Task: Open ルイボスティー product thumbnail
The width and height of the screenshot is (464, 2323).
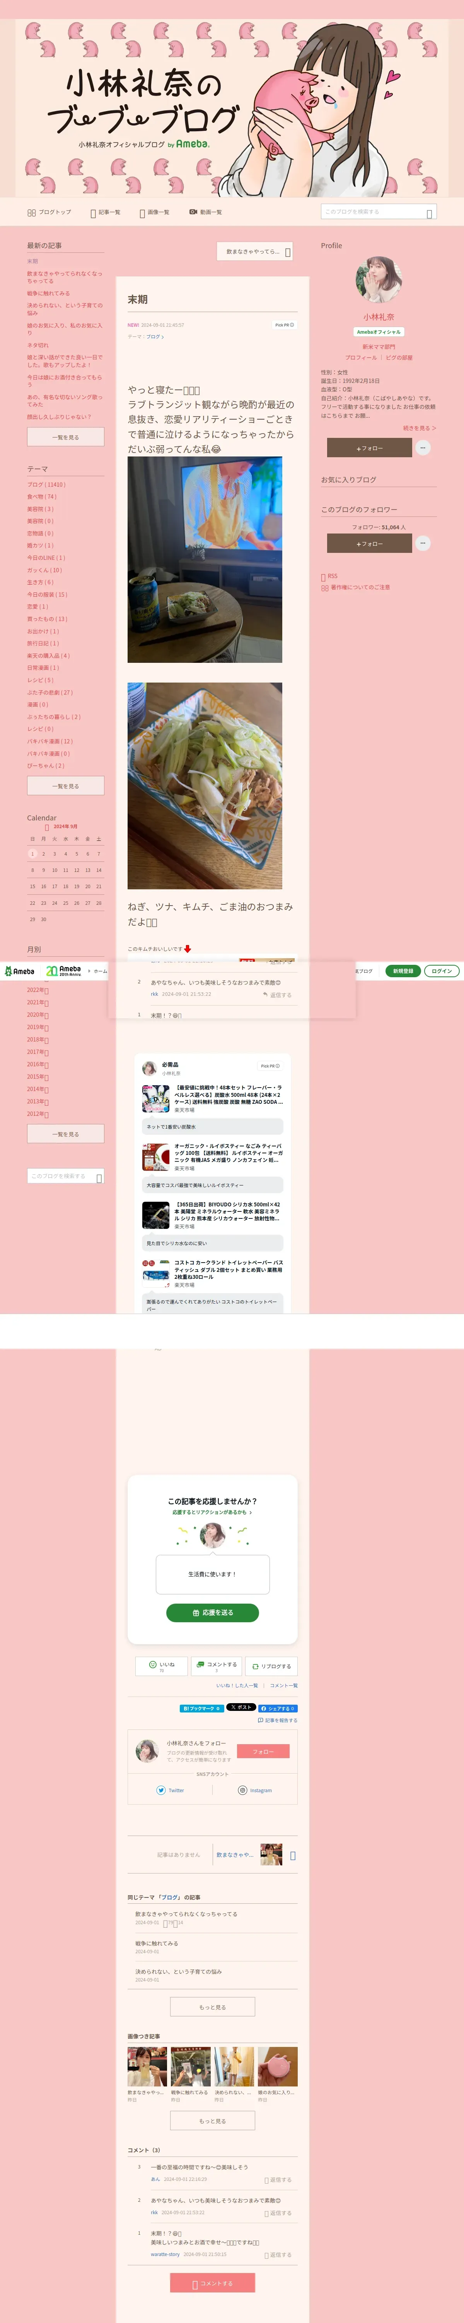Action: [x=156, y=1156]
